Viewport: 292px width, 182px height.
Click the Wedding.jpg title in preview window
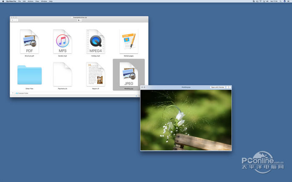coord(186,87)
